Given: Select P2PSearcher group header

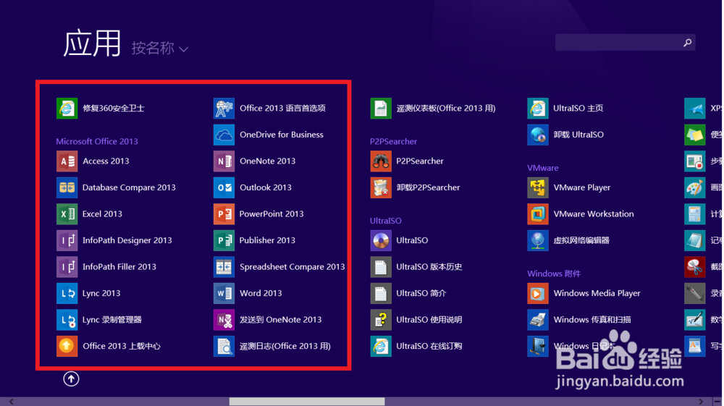Looking at the screenshot, I should (393, 141).
